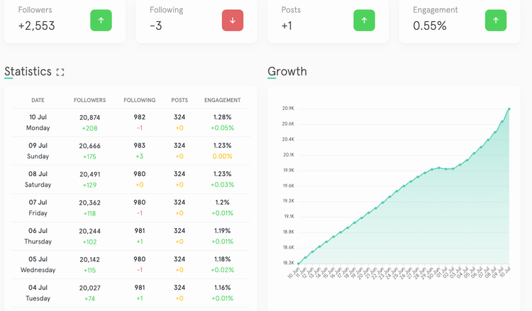The width and height of the screenshot is (532, 311).
Task: Click the ENGAGEMENT column header
Action: pyautogui.click(x=222, y=100)
